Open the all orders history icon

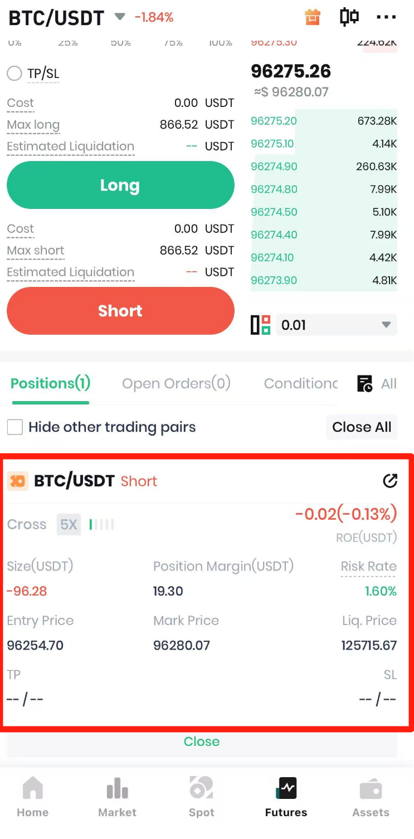coord(365,383)
